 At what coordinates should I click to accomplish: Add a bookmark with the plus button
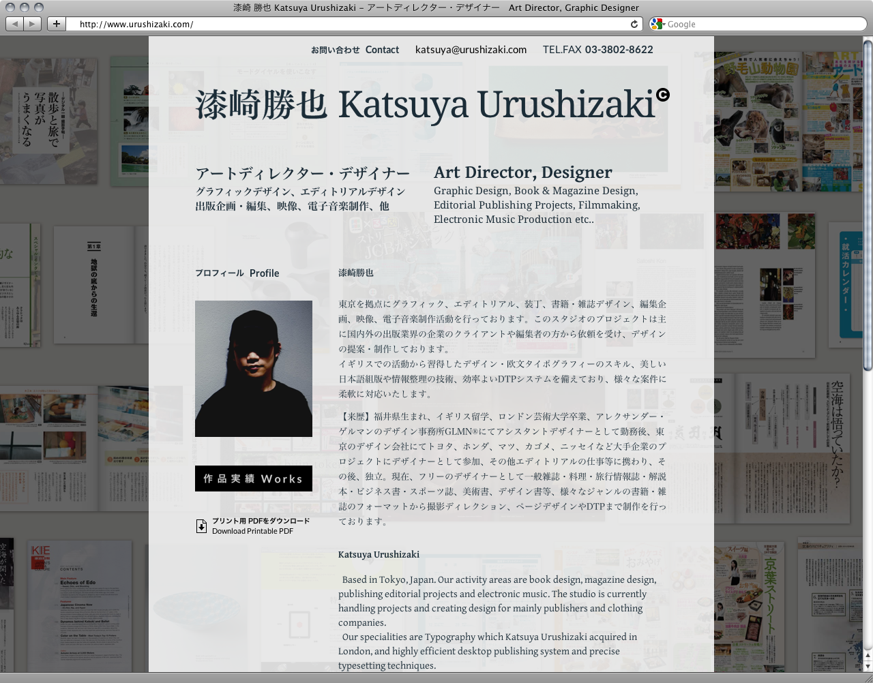coord(57,24)
